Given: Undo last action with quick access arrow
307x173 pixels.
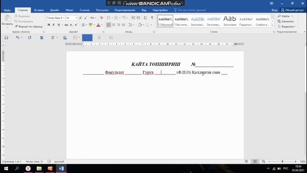Looking at the screenshot, I should tap(18, 37).
